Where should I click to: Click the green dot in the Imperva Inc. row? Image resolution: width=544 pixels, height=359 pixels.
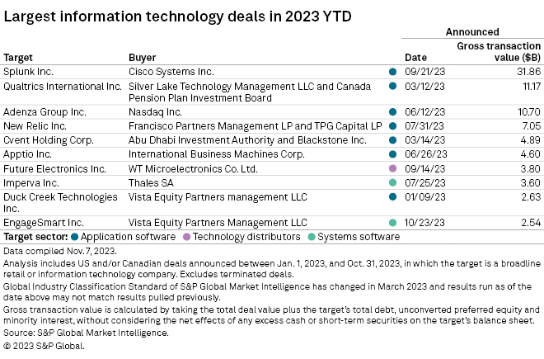[x=392, y=182]
